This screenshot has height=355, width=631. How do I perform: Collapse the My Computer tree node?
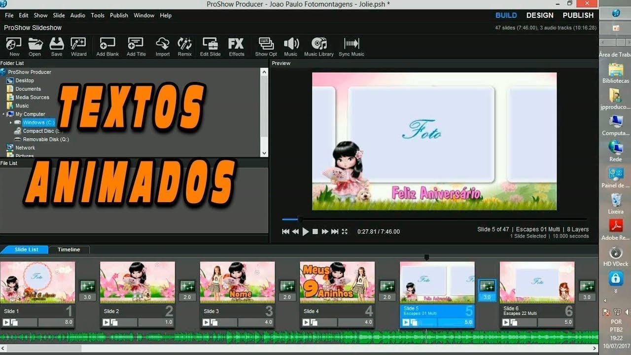pyautogui.click(x=3, y=114)
